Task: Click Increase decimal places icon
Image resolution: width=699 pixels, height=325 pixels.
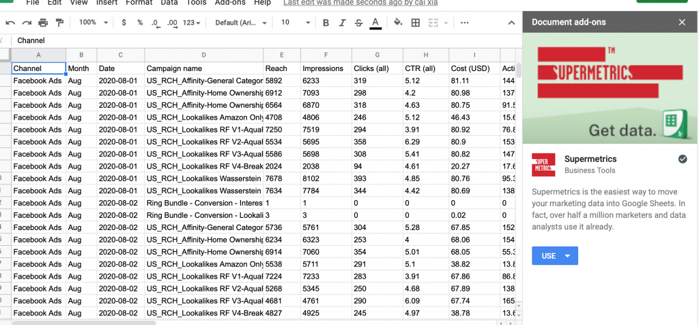Action: click(172, 23)
